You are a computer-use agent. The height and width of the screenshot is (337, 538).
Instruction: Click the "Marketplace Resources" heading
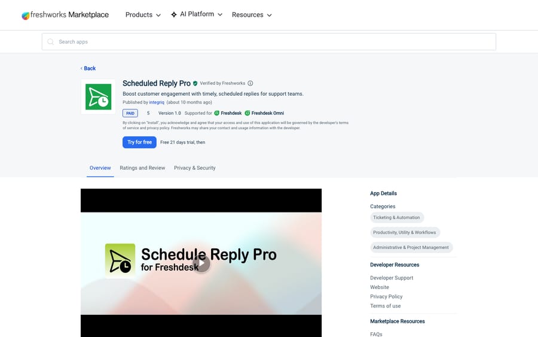(398, 321)
